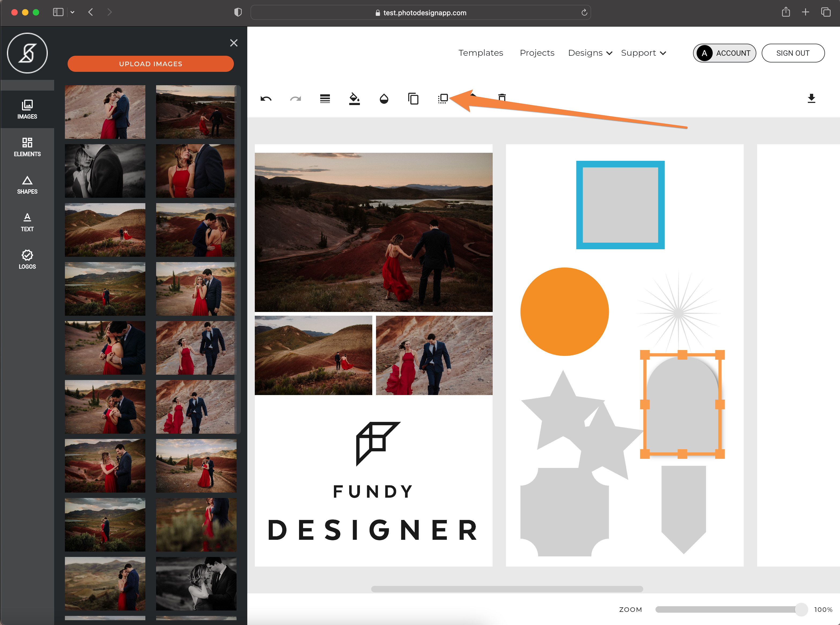Click the image panel vertical scrollbar
Screen dimensions: 840x625
pos(238,259)
